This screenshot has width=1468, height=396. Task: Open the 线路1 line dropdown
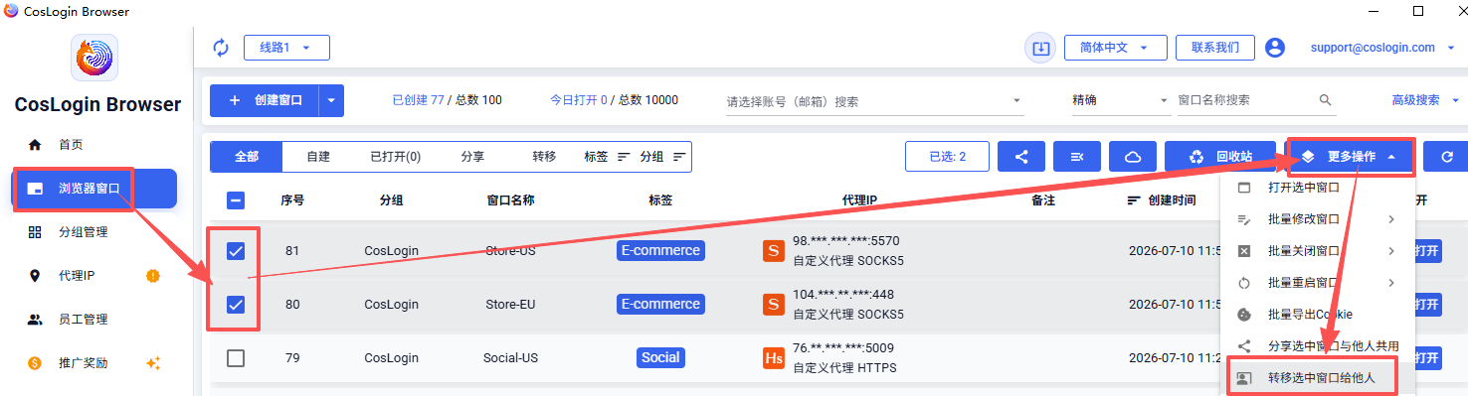click(x=286, y=48)
